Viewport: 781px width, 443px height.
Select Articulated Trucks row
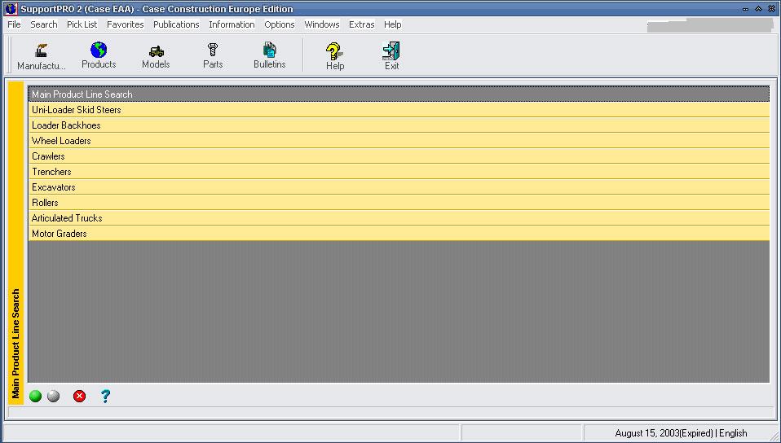pyautogui.click(x=399, y=218)
